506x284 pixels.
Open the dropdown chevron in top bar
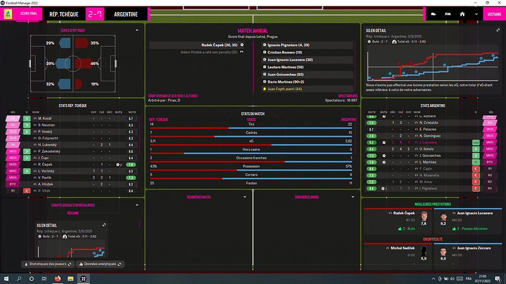coord(477,13)
